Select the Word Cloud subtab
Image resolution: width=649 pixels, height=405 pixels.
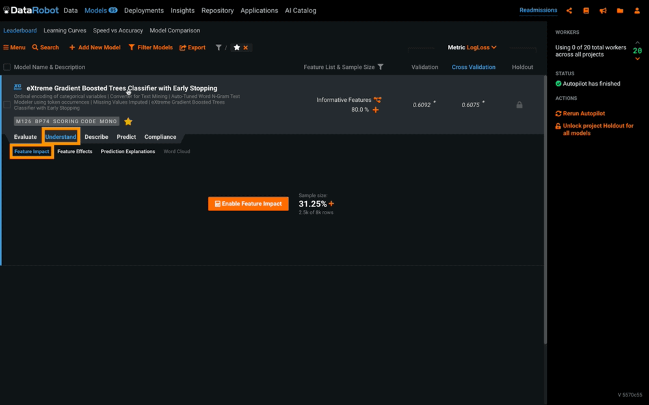(177, 152)
